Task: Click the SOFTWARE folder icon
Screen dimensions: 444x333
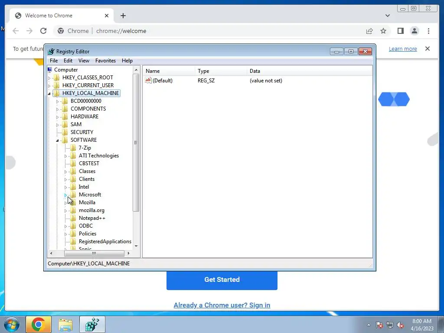Action: point(65,140)
